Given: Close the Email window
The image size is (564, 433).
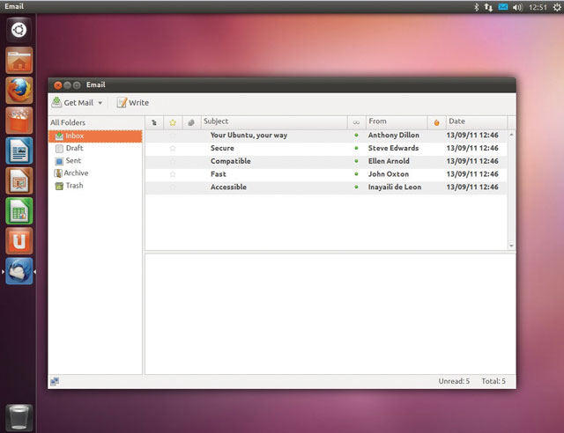Looking at the screenshot, I should (57, 85).
